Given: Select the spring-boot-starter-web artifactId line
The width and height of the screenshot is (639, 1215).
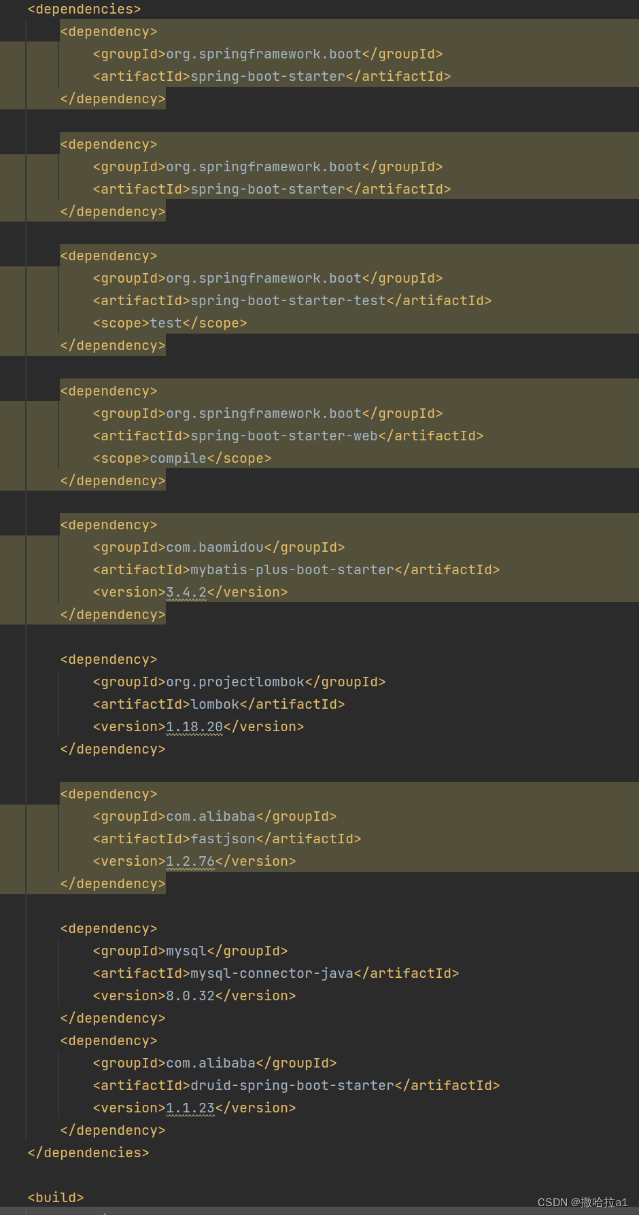Looking at the screenshot, I should point(288,436).
